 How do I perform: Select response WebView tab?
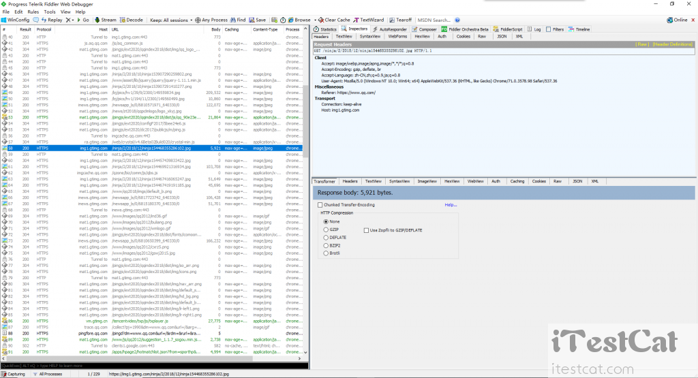475,181
